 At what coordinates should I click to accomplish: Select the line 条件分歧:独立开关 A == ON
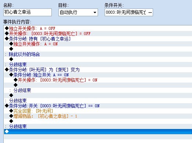coord(98,75)
